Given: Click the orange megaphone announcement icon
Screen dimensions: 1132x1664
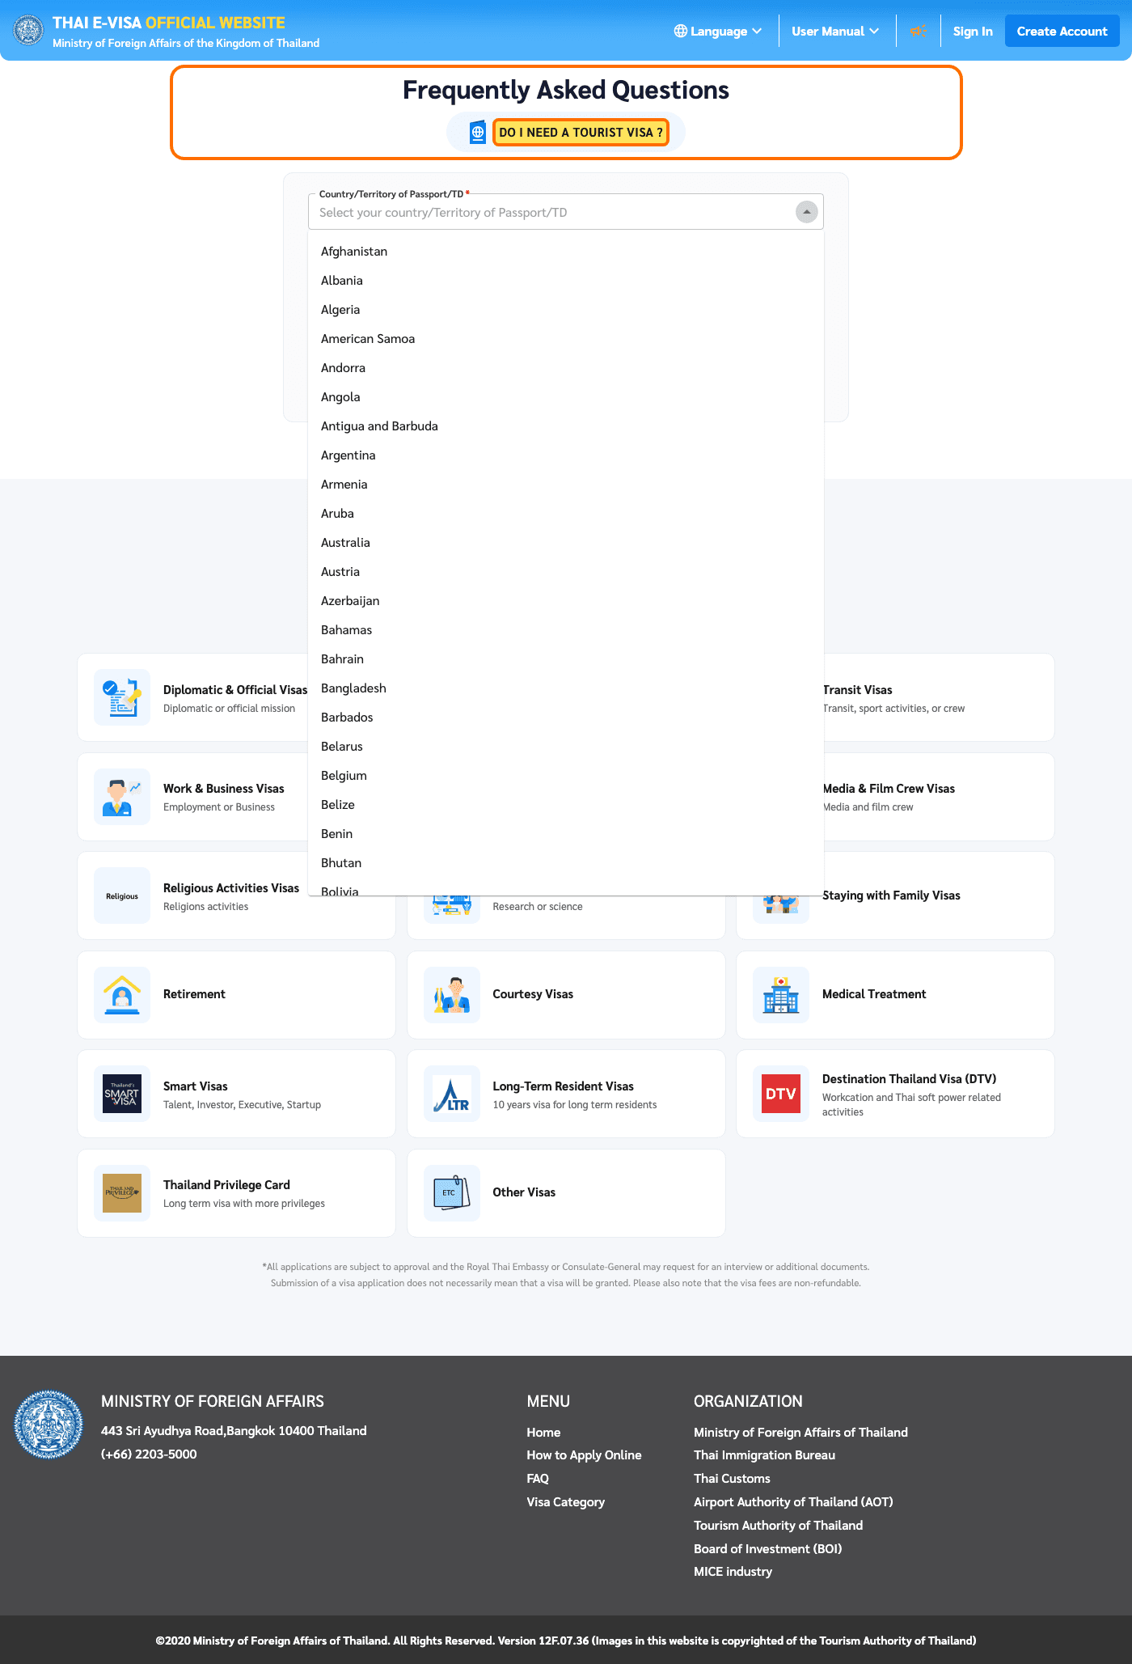Looking at the screenshot, I should (918, 32).
